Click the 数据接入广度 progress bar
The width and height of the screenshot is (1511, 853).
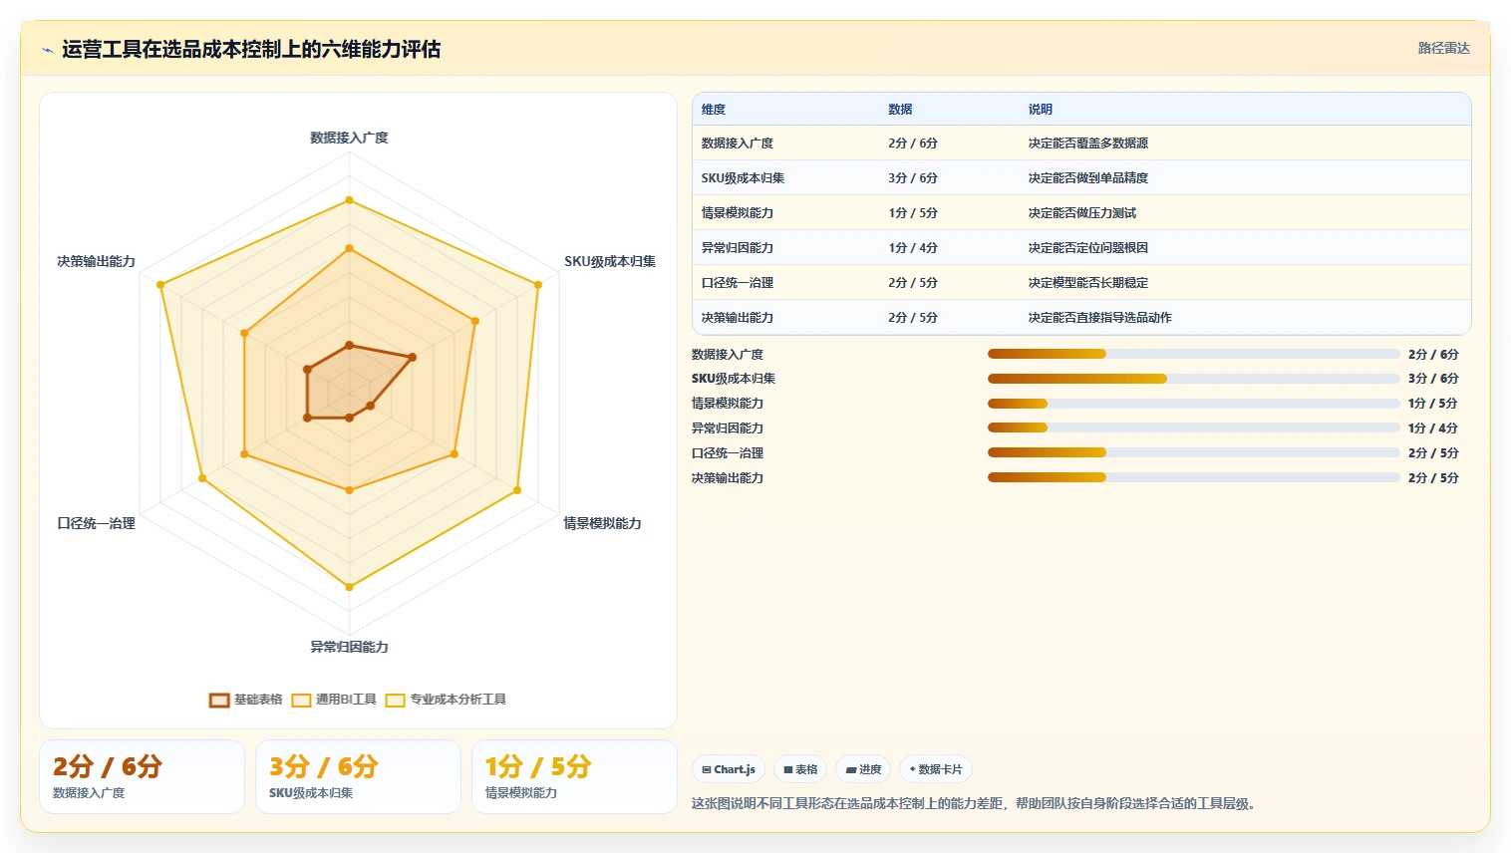1194,354
